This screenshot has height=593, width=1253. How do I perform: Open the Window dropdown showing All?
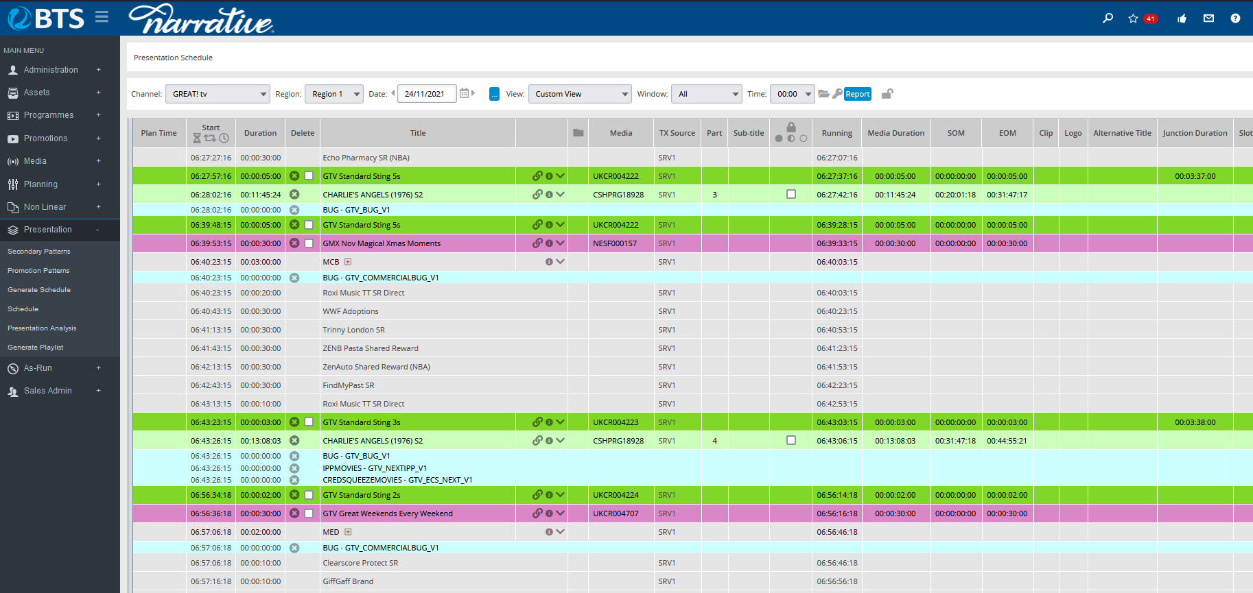(x=707, y=94)
